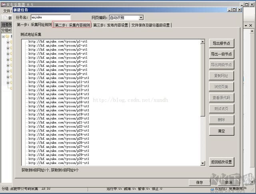Select 文件保存及部分高级设置 tab
The image size is (256, 194).
[x=150, y=25]
